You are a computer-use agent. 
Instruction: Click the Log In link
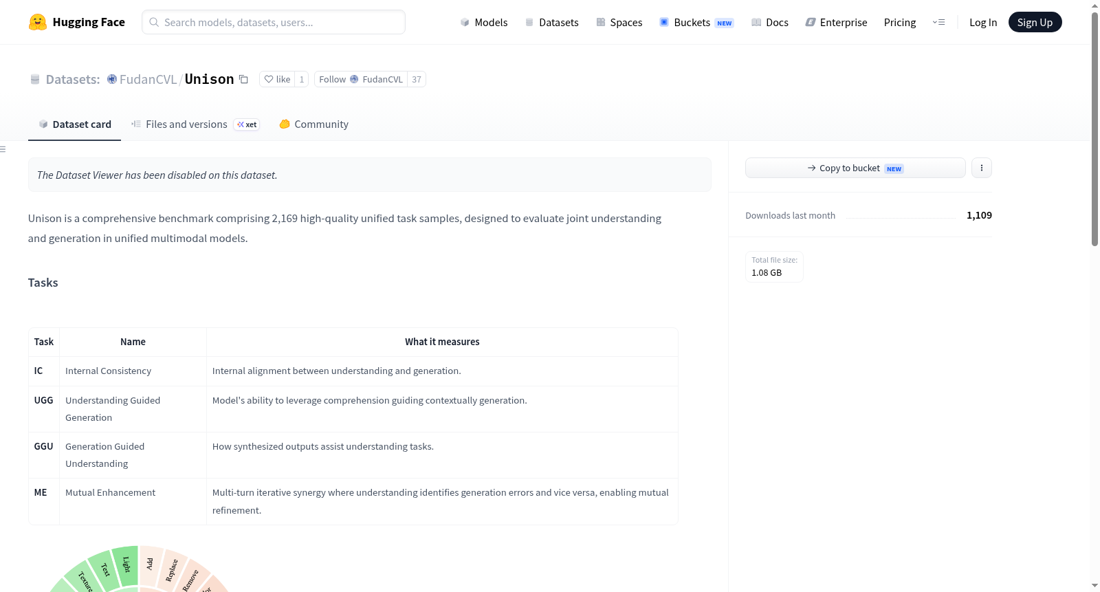click(x=983, y=22)
